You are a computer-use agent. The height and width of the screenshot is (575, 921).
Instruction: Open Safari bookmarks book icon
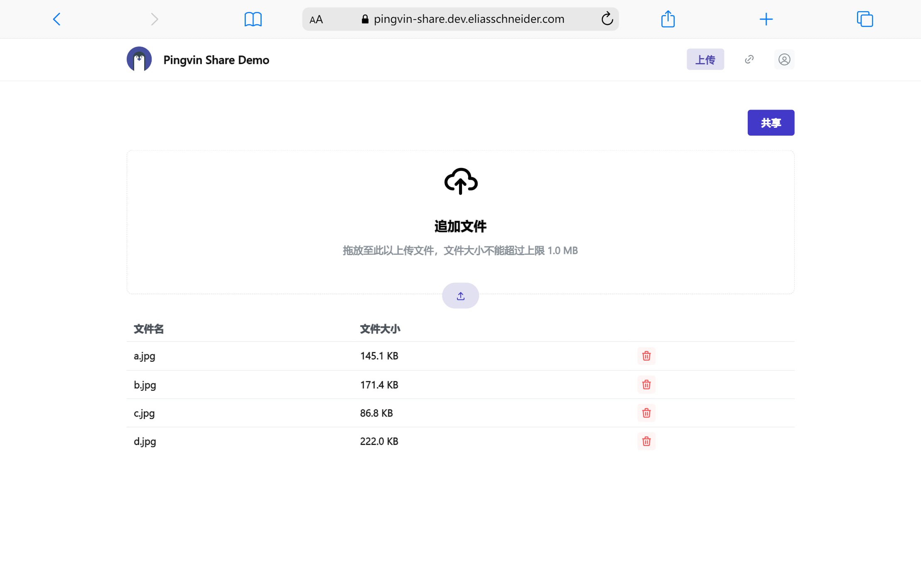tap(253, 19)
